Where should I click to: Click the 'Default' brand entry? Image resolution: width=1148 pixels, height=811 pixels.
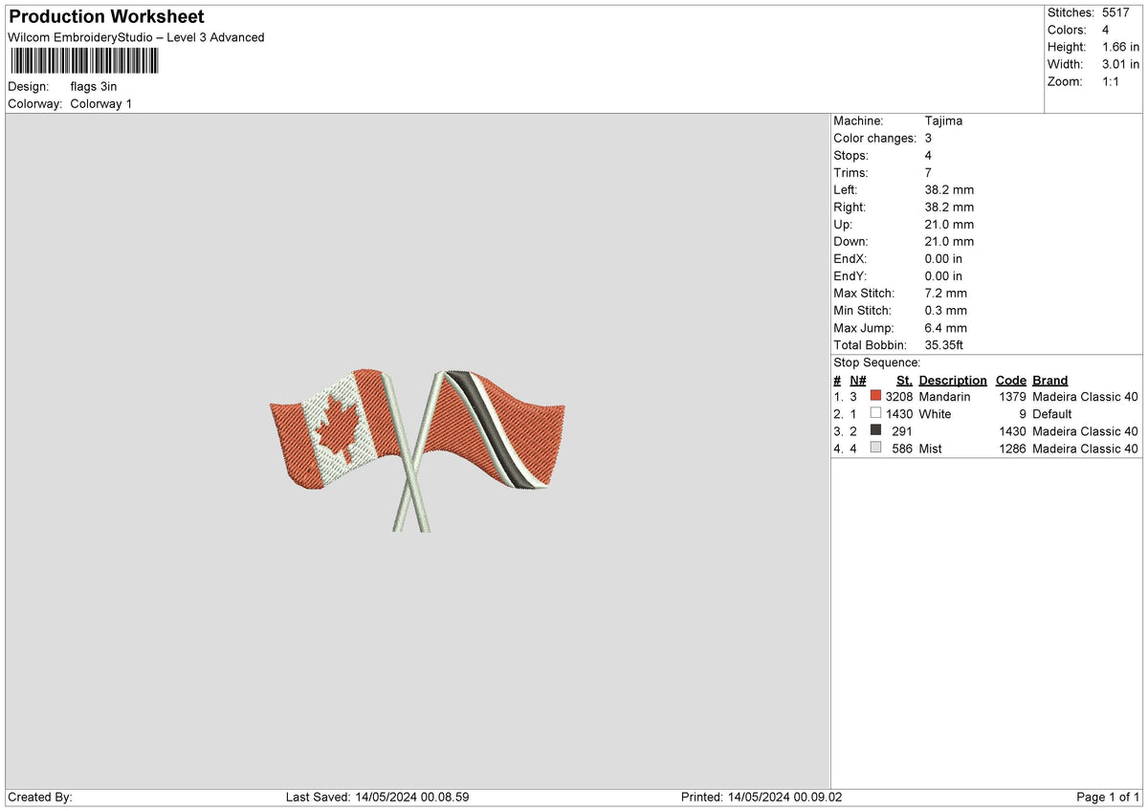point(1052,413)
